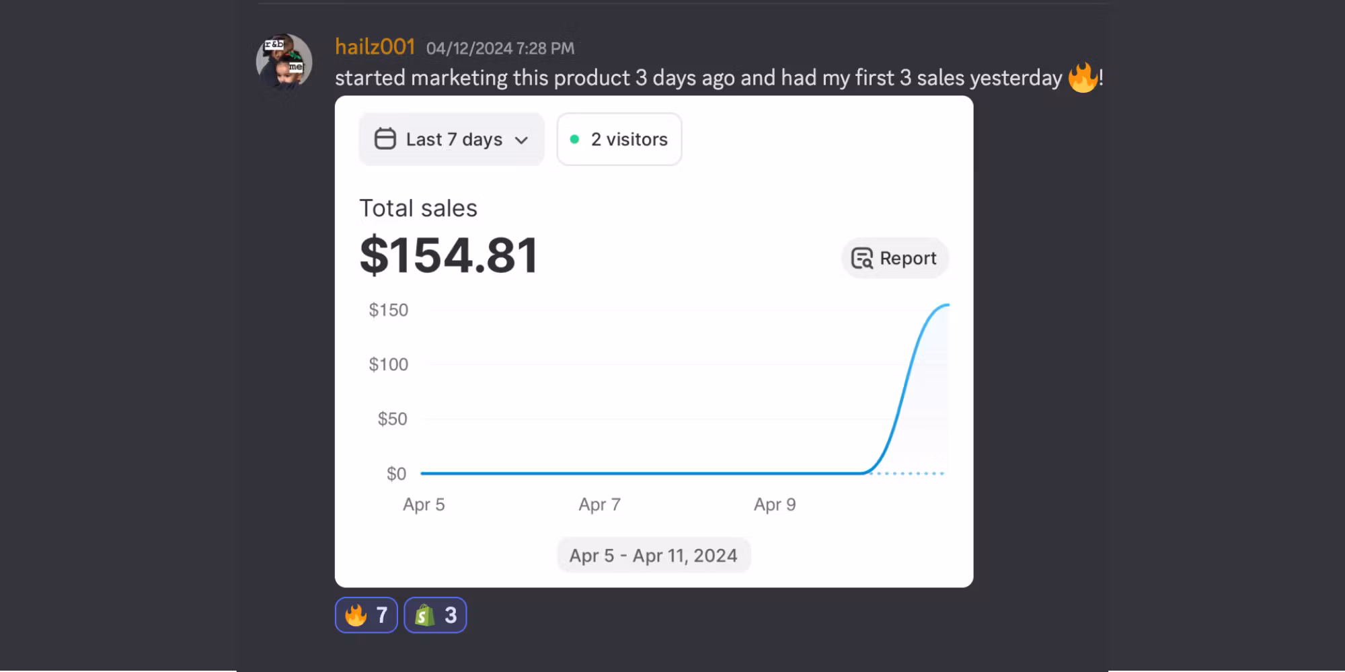Open the Last 7 days date dropdown
The image size is (1345, 672).
tap(451, 140)
